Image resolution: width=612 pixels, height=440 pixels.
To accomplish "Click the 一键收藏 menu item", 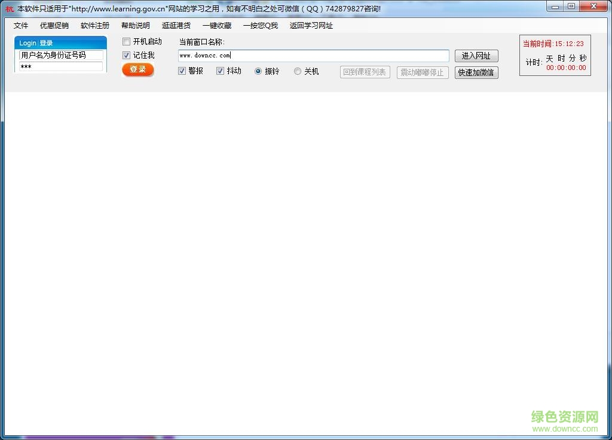I will (216, 26).
